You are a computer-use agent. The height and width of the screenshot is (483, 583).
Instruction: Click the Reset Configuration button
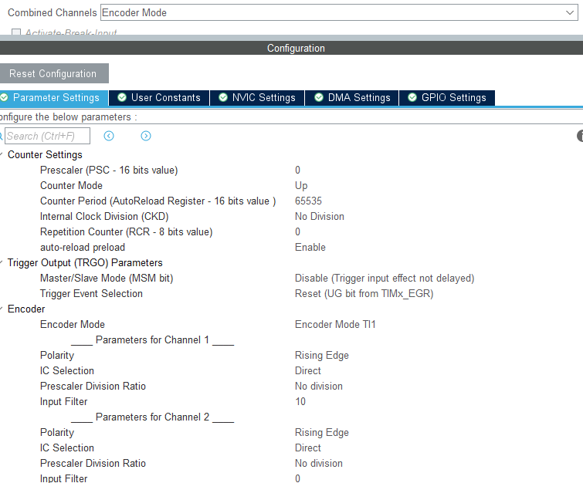coord(54,73)
